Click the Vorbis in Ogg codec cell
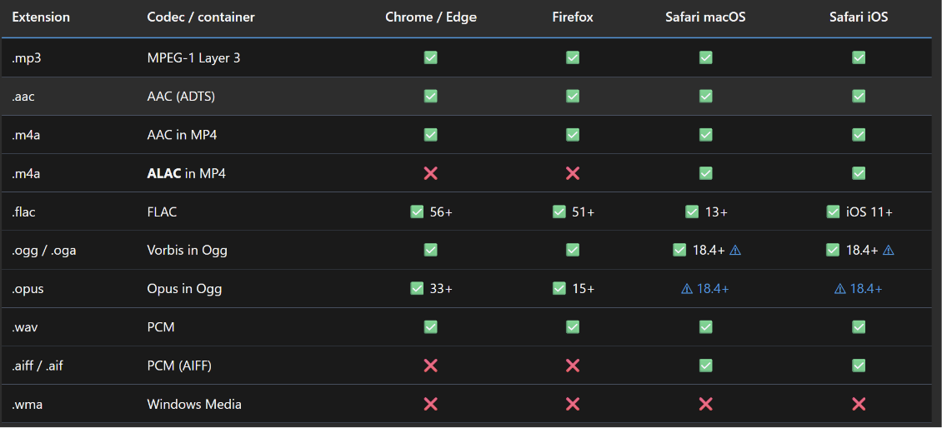Screen dimensions: 942x428 click(x=188, y=251)
